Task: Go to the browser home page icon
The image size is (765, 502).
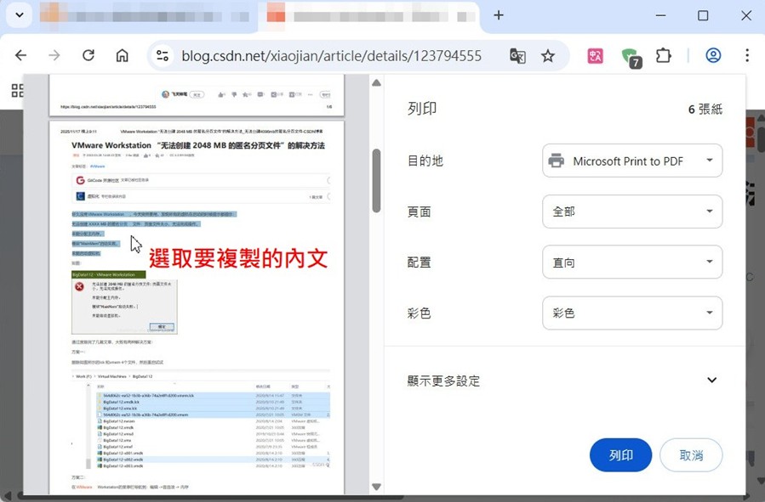Action: point(123,55)
